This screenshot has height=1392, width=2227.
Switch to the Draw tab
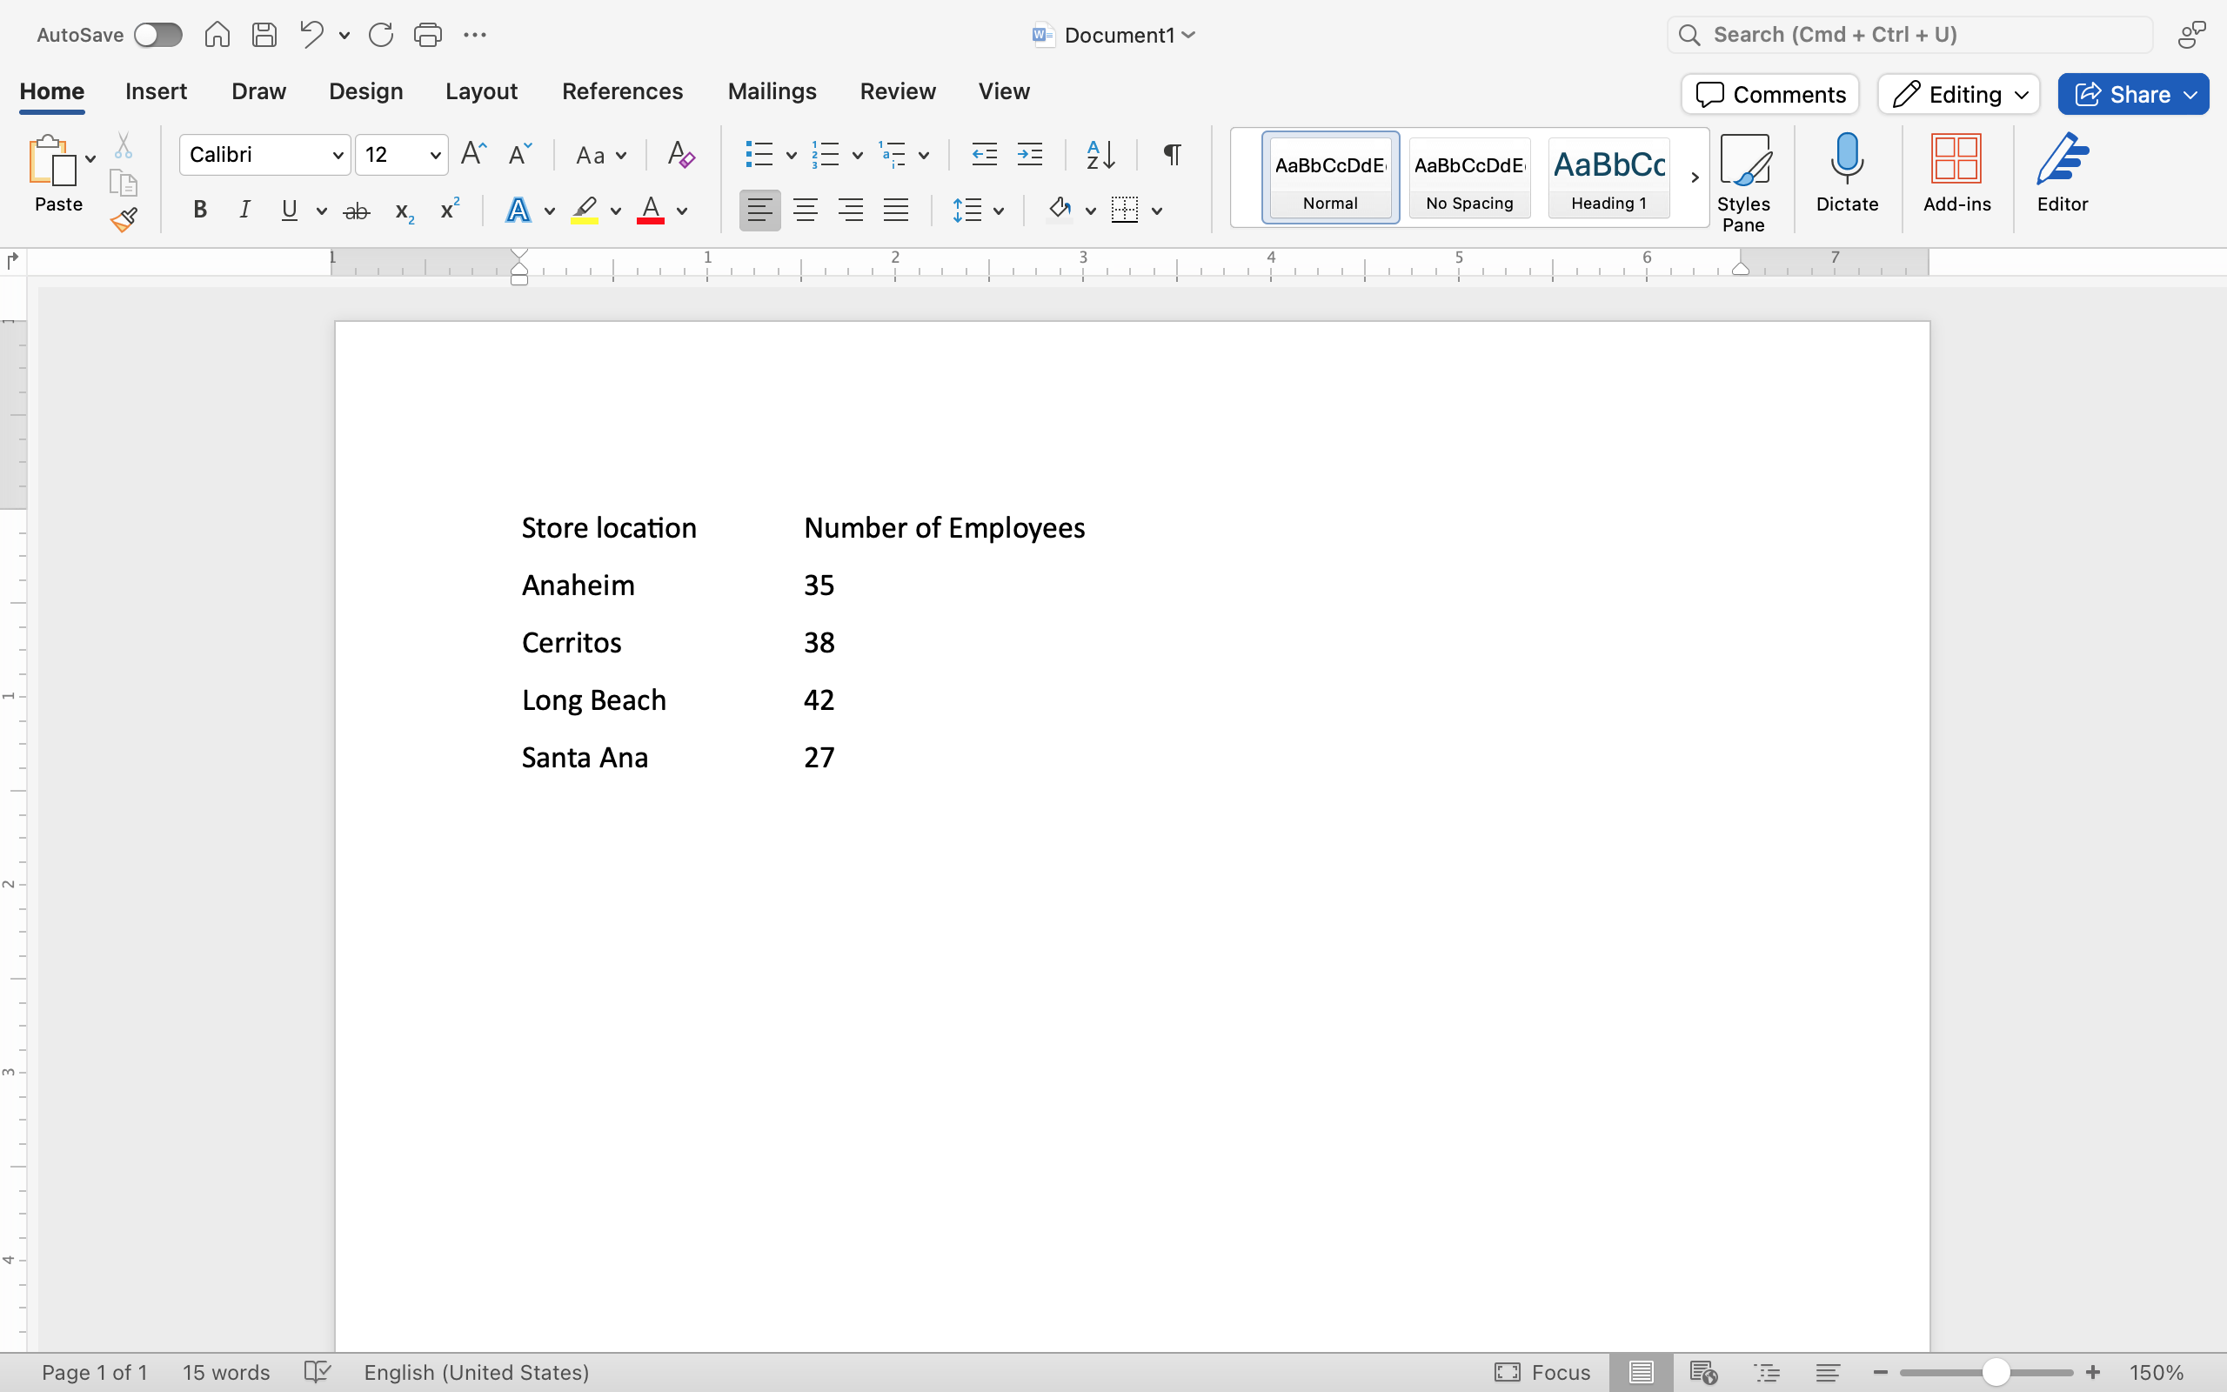coord(258,91)
